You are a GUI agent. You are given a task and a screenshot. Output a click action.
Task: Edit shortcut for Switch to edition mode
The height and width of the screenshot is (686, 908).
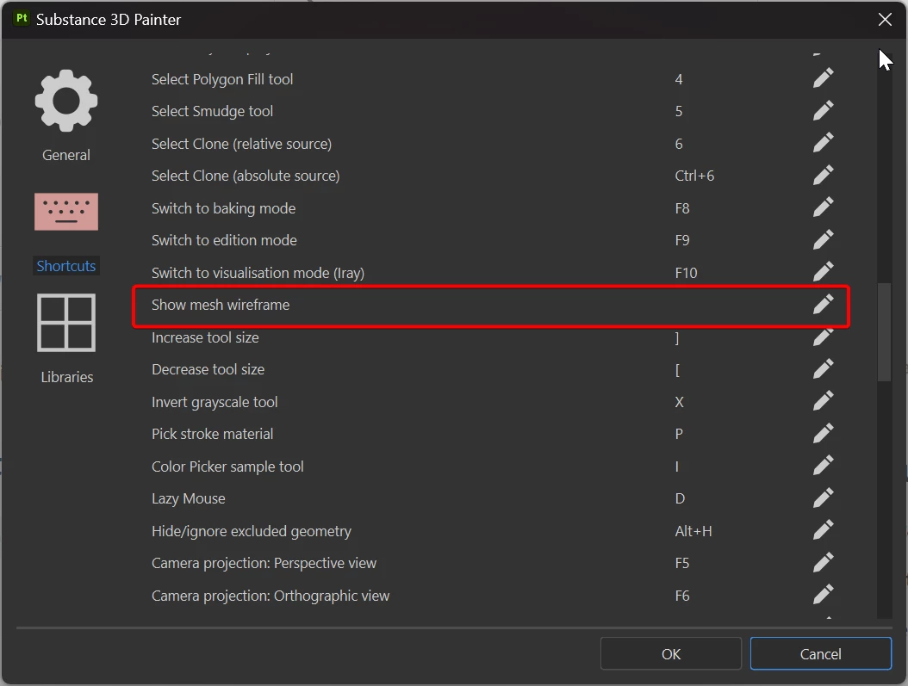823,239
